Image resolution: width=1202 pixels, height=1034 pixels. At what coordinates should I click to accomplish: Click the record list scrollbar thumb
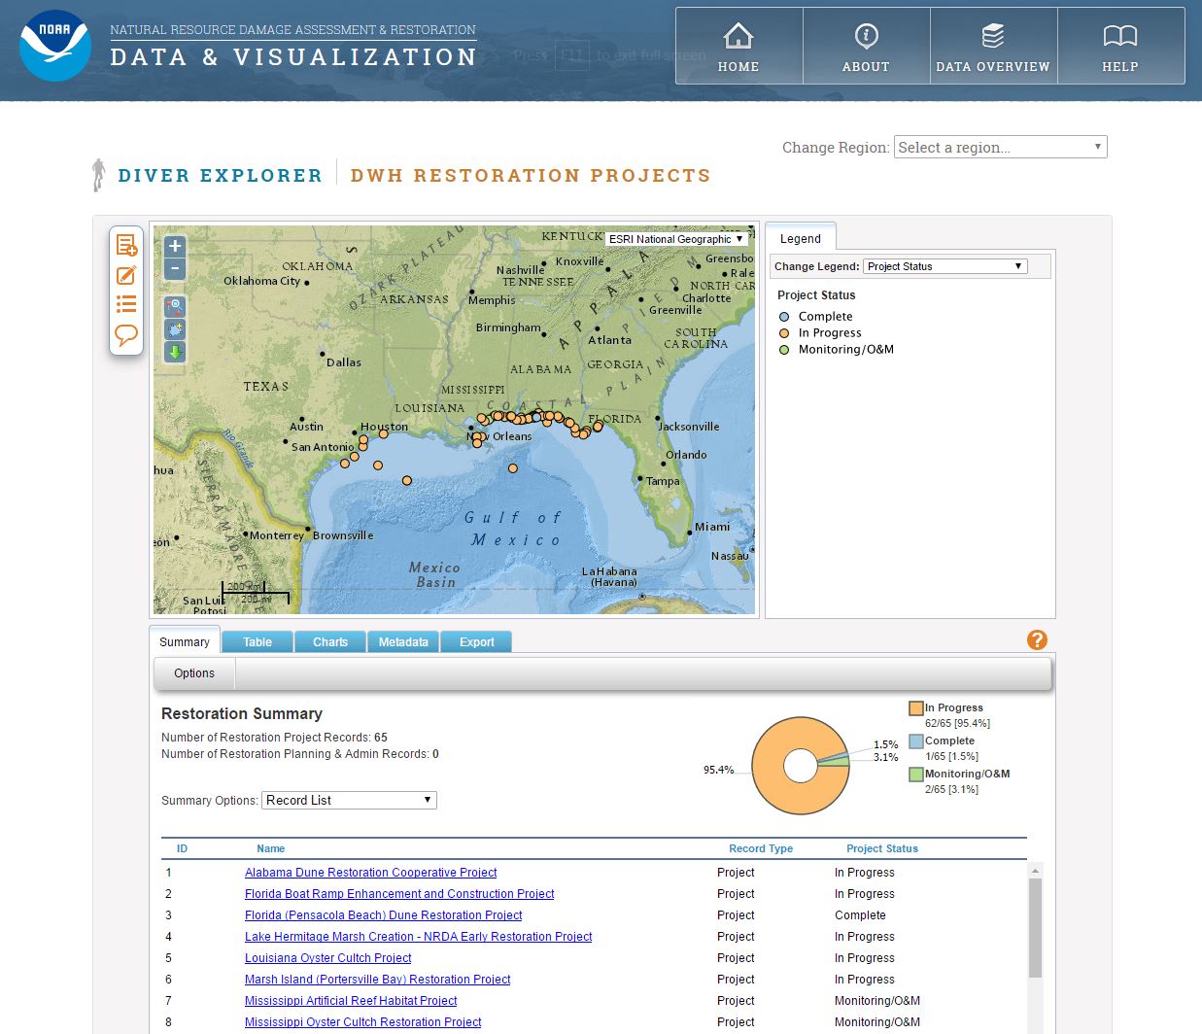tap(1035, 928)
